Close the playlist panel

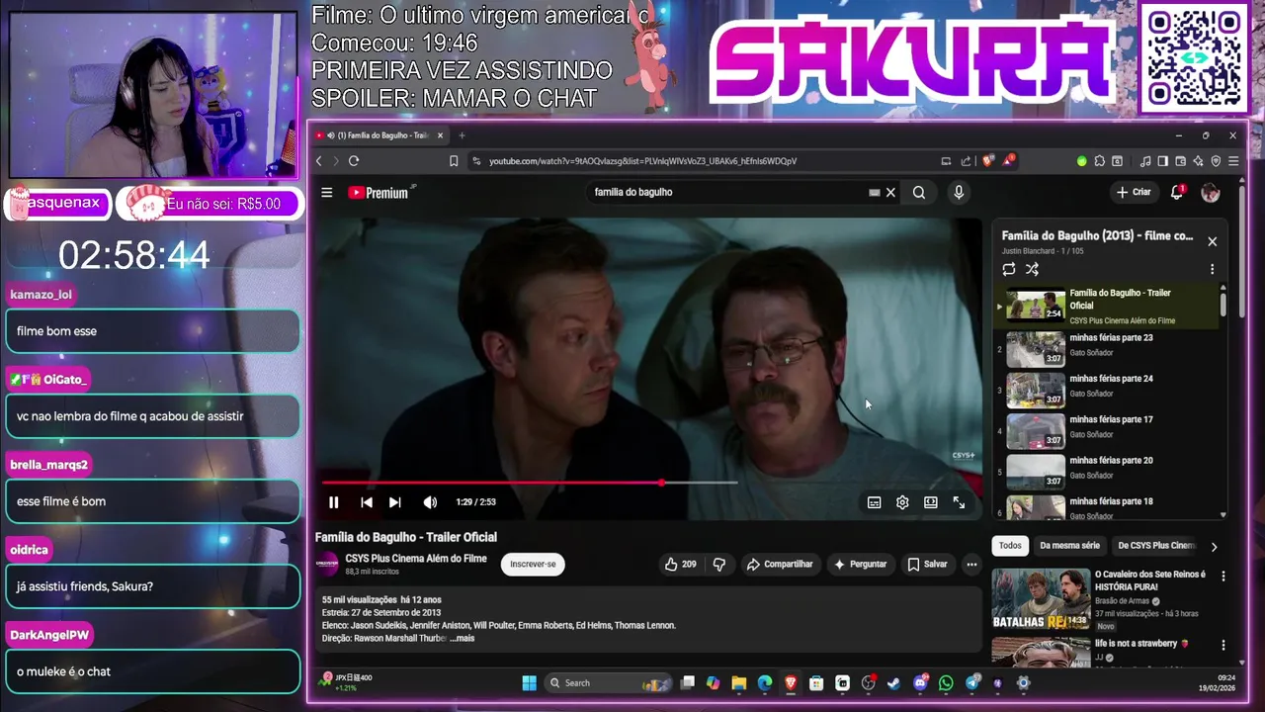(1213, 241)
